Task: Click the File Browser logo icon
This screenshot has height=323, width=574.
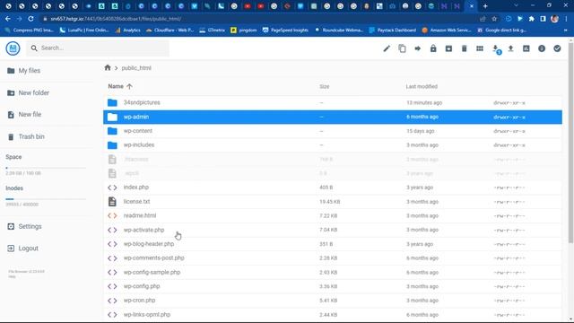Action: pos(13,48)
